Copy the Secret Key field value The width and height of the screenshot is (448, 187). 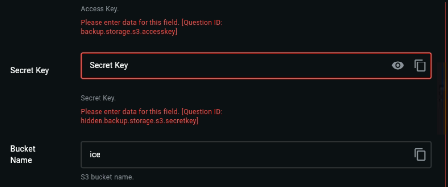tap(420, 65)
